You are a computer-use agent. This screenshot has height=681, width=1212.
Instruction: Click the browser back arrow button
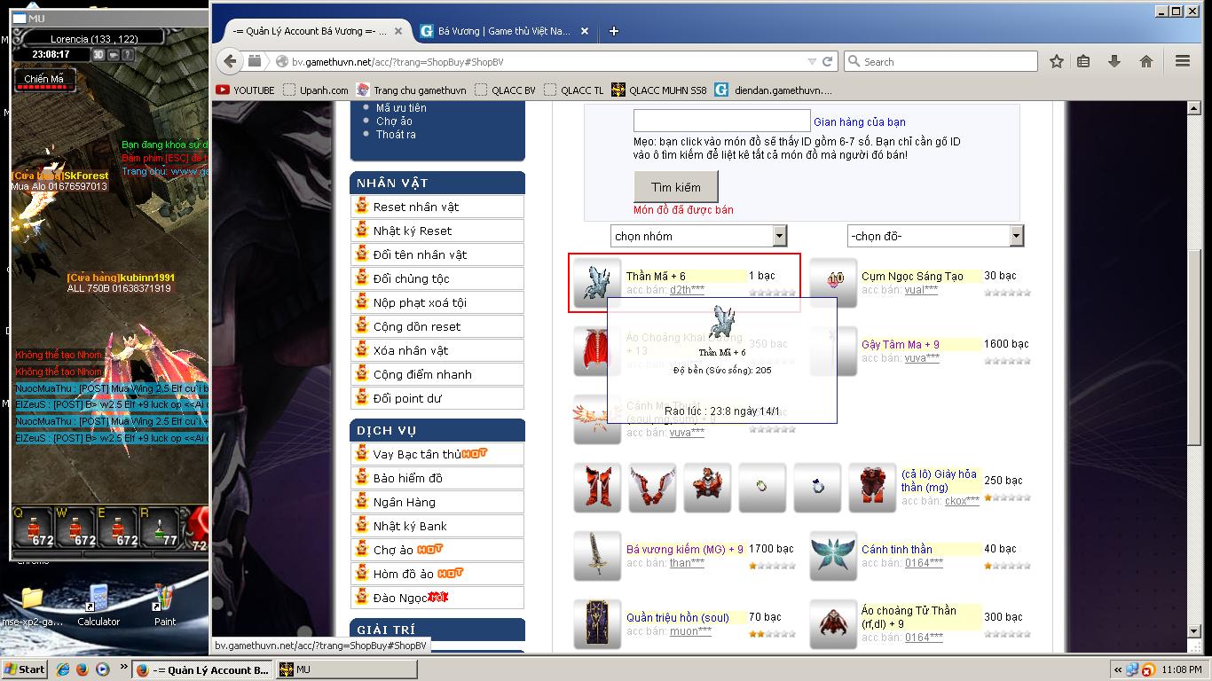pos(230,61)
